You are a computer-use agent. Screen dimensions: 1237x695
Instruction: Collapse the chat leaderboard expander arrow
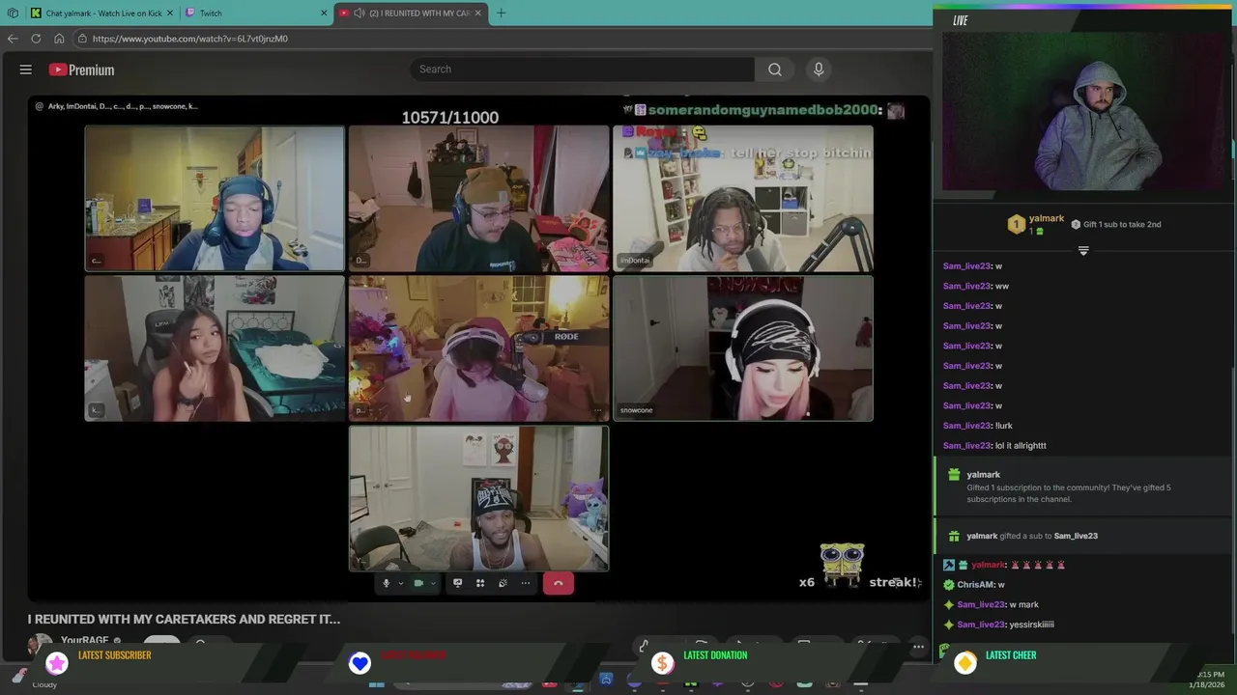1083,251
